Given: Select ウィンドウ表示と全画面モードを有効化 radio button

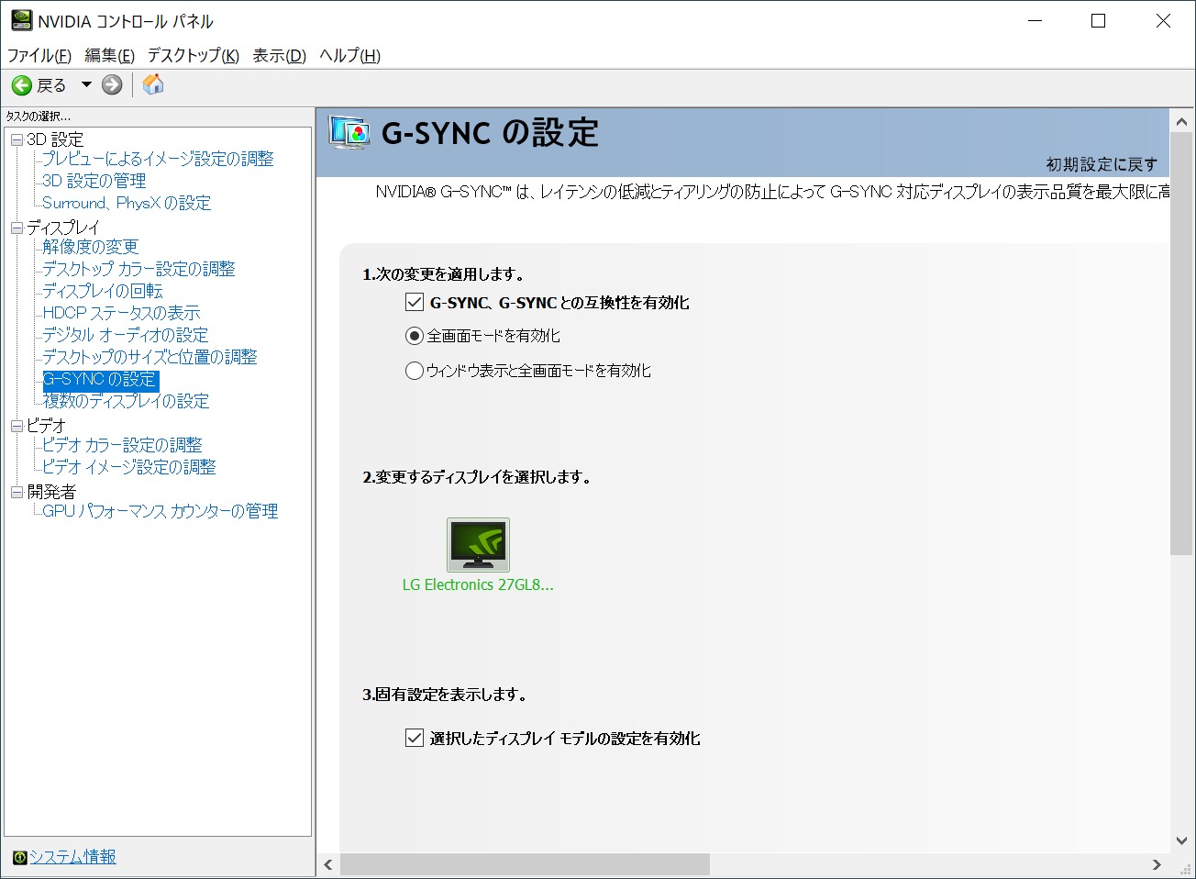Looking at the screenshot, I should [415, 371].
